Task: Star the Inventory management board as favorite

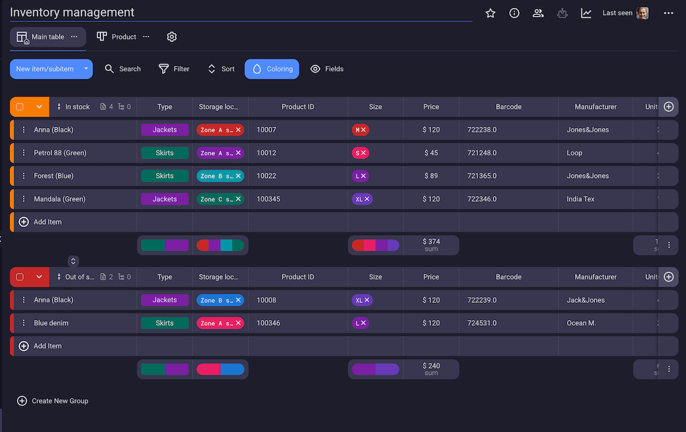Action: 490,13
